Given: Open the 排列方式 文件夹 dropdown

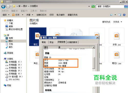Looking at the screenshot, I should click(x=118, y=22).
